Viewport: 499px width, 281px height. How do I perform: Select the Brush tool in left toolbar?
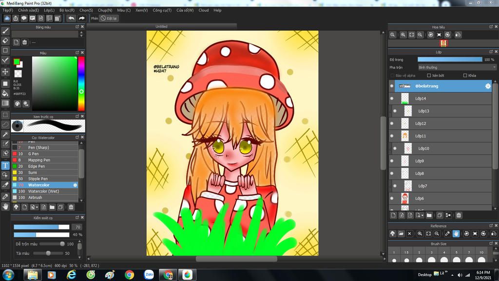(x=5, y=31)
